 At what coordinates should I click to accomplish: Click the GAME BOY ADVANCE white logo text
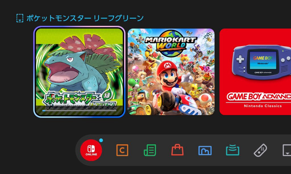tap(259, 97)
